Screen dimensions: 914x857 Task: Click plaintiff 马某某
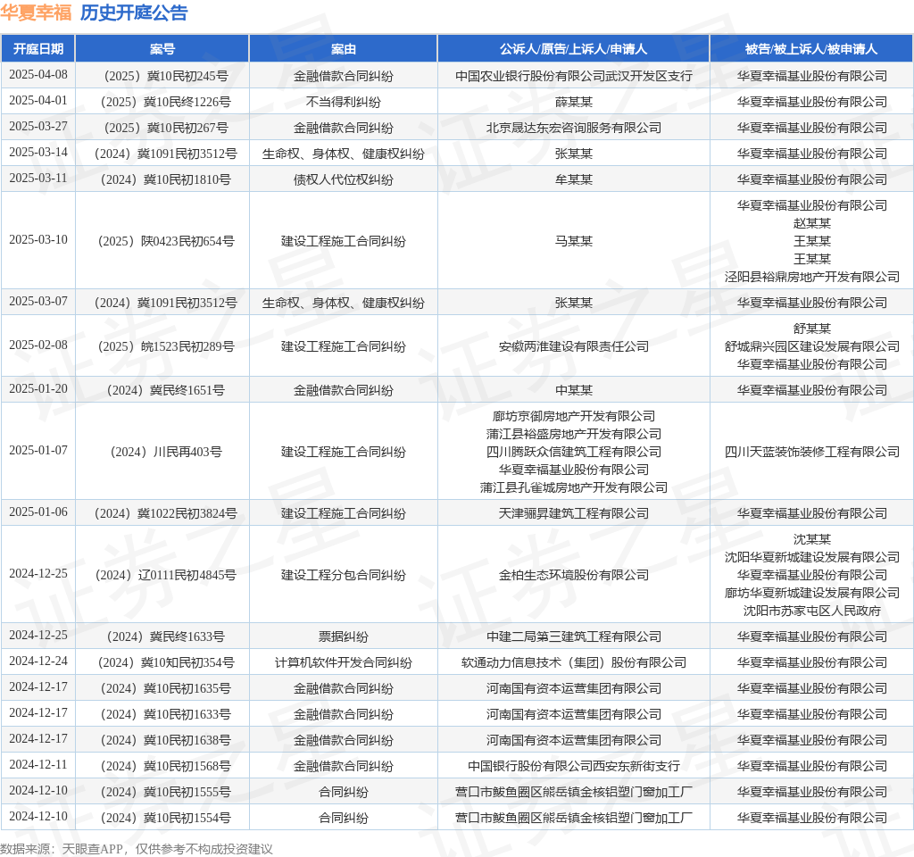574,241
